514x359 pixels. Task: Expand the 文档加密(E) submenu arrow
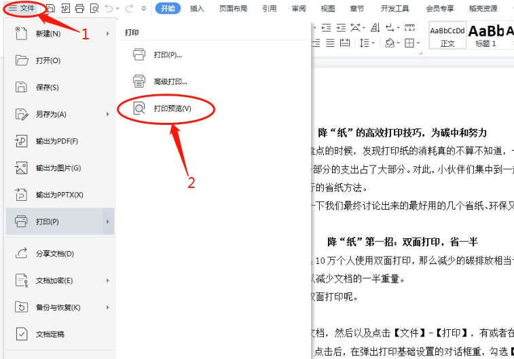(107, 280)
